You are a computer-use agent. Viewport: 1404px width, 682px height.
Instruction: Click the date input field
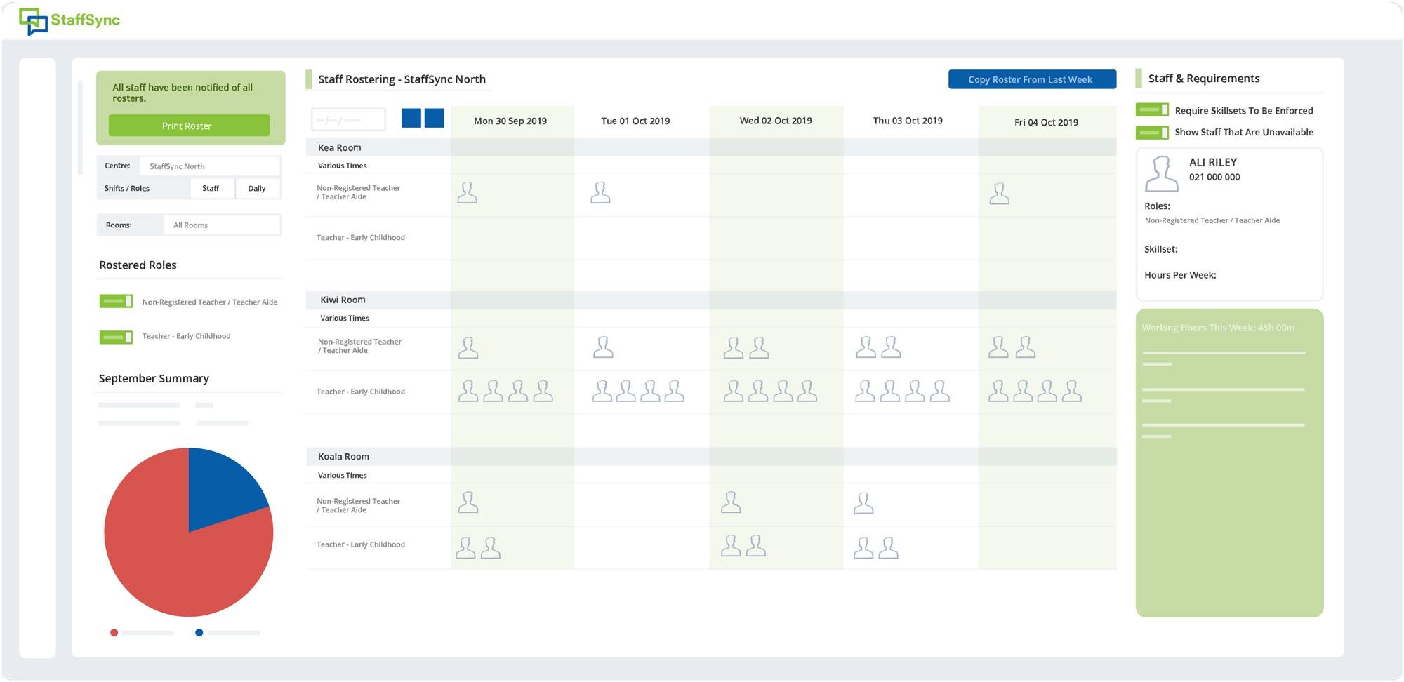point(348,120)
